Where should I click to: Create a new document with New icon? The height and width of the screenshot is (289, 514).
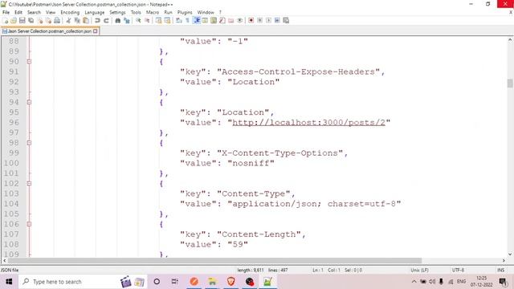6,20
